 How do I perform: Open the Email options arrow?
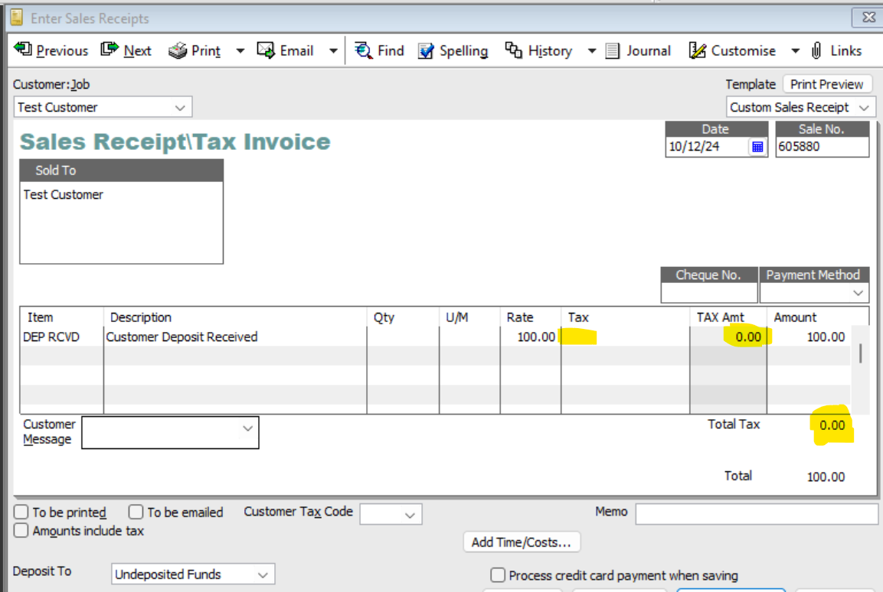point(333,51)
